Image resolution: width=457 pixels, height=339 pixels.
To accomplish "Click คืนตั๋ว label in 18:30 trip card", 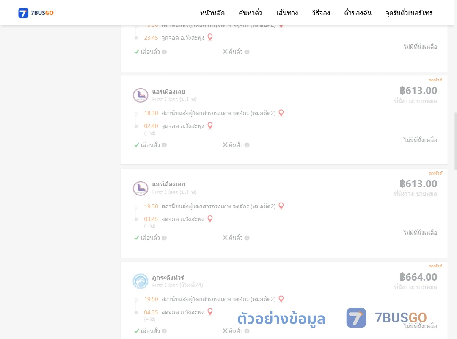I will 236,145.
